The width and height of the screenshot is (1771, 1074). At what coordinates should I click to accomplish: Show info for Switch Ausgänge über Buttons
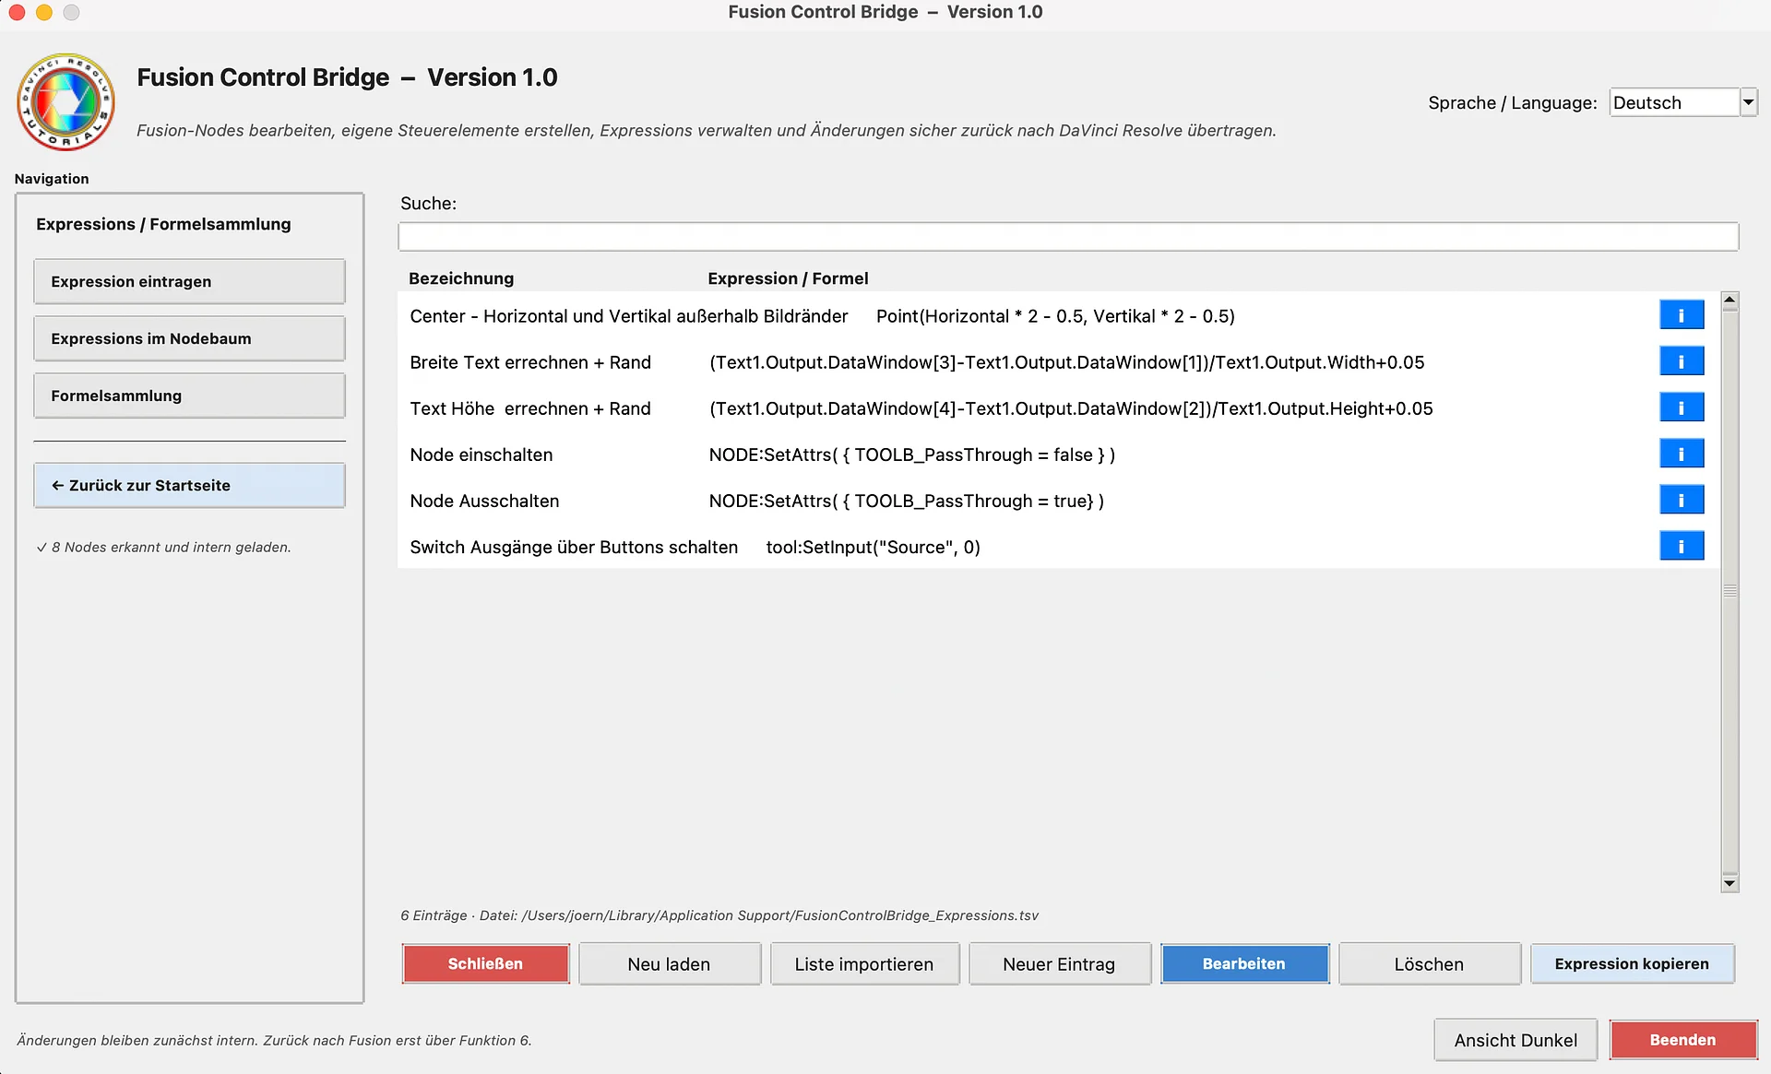click(1681, 546)
